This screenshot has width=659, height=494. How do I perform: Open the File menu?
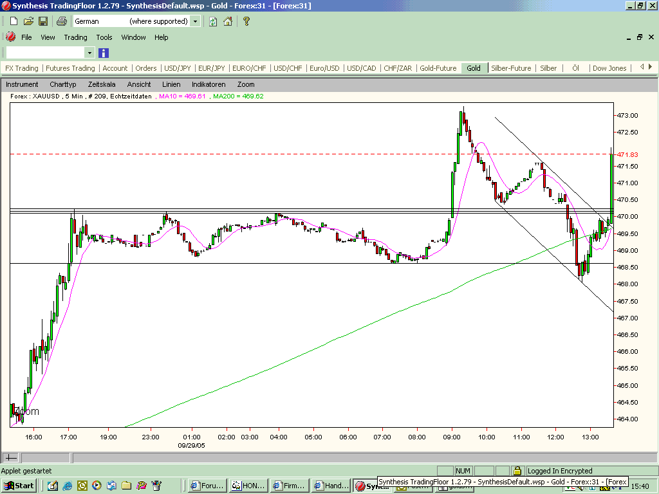[26, 37]
